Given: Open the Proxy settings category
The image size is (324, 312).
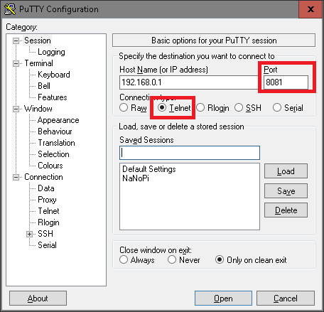Looking at the screenshot, I should pos(47,200).
